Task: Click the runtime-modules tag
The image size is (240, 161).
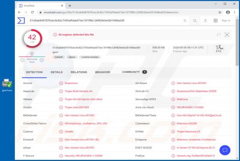Action: (90, 57)
